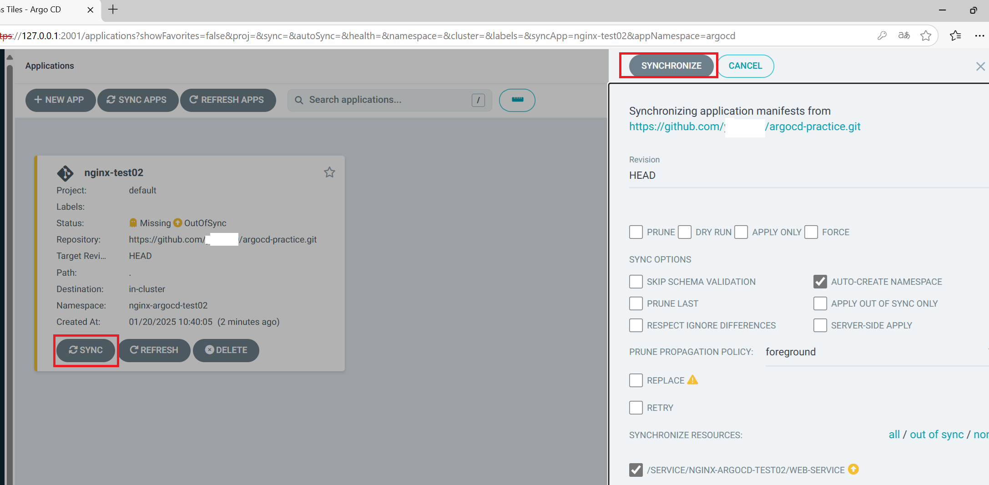The image size is (989, 485).
Task: Select out of sync resources link
Action: pyautogui.click(x=937, y=434)
